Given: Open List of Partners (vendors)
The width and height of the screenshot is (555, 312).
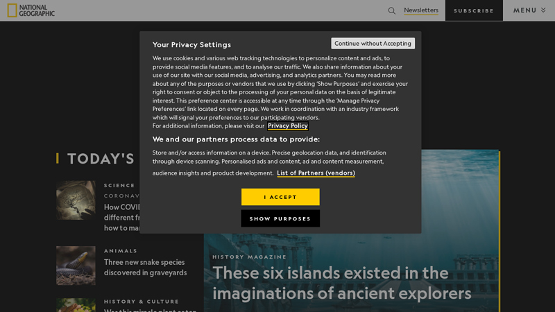Looking at the screenshot, I should pyautogui.click(x=316, y=173).
